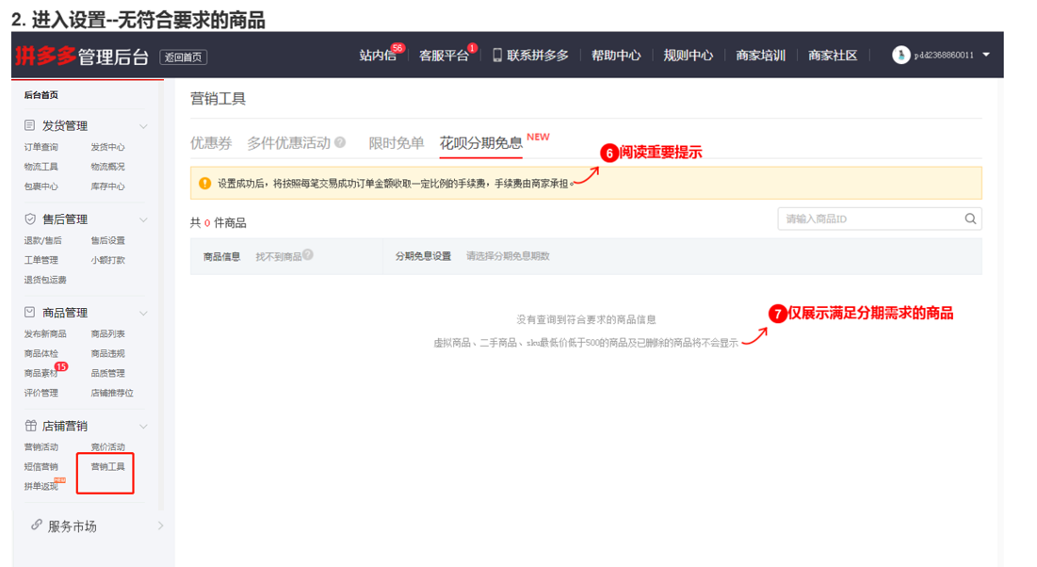Viewport: 1037px width, 567px height.
Task: Click the user avatar icon
Action: (x=900, y=55)
